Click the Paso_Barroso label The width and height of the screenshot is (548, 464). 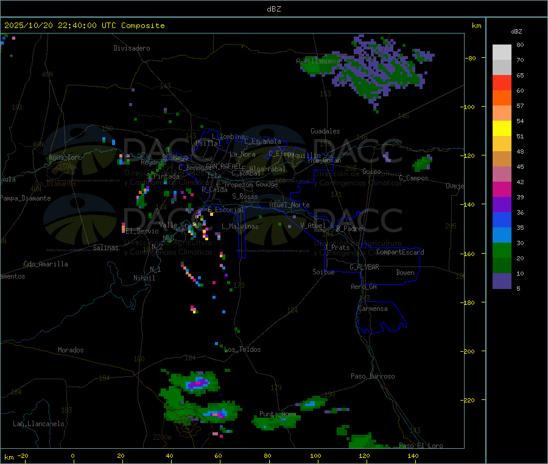(x=373, y=376)
